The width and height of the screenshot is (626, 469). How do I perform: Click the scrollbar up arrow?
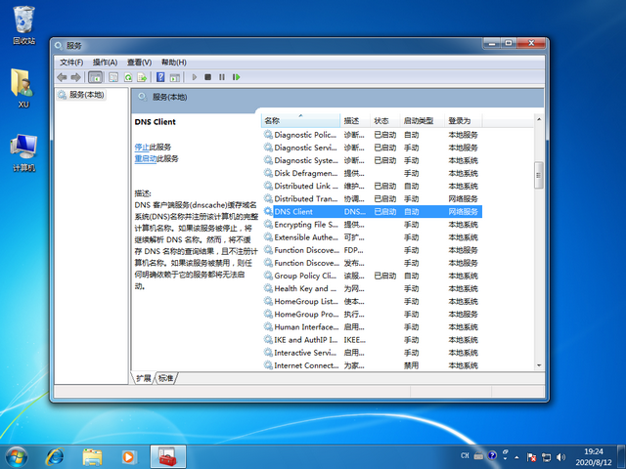pos(539,119)
